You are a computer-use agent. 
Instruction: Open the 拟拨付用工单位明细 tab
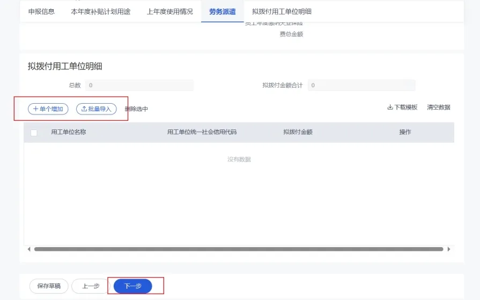tap(282, 11)
